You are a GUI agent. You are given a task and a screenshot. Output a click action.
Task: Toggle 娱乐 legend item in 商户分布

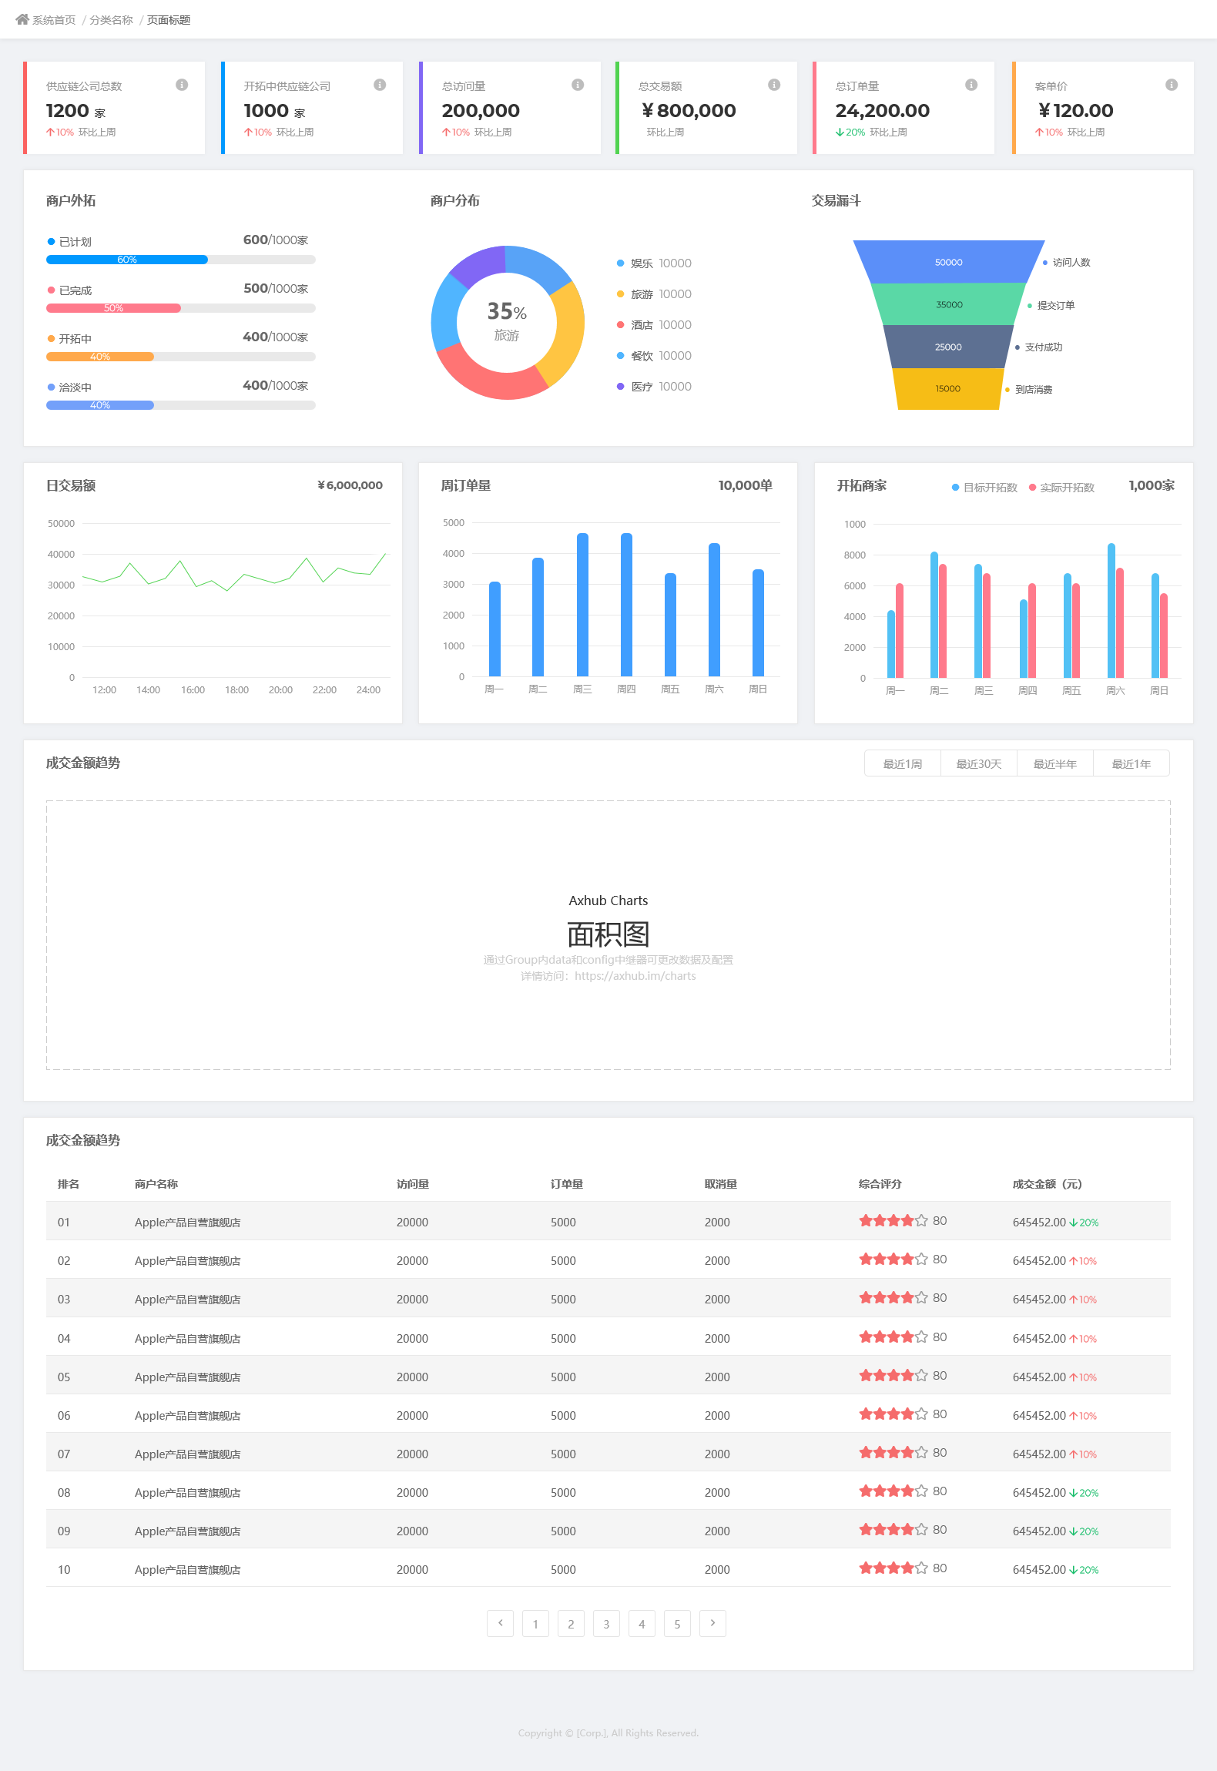pyautogui.click(x=654, y=263)
